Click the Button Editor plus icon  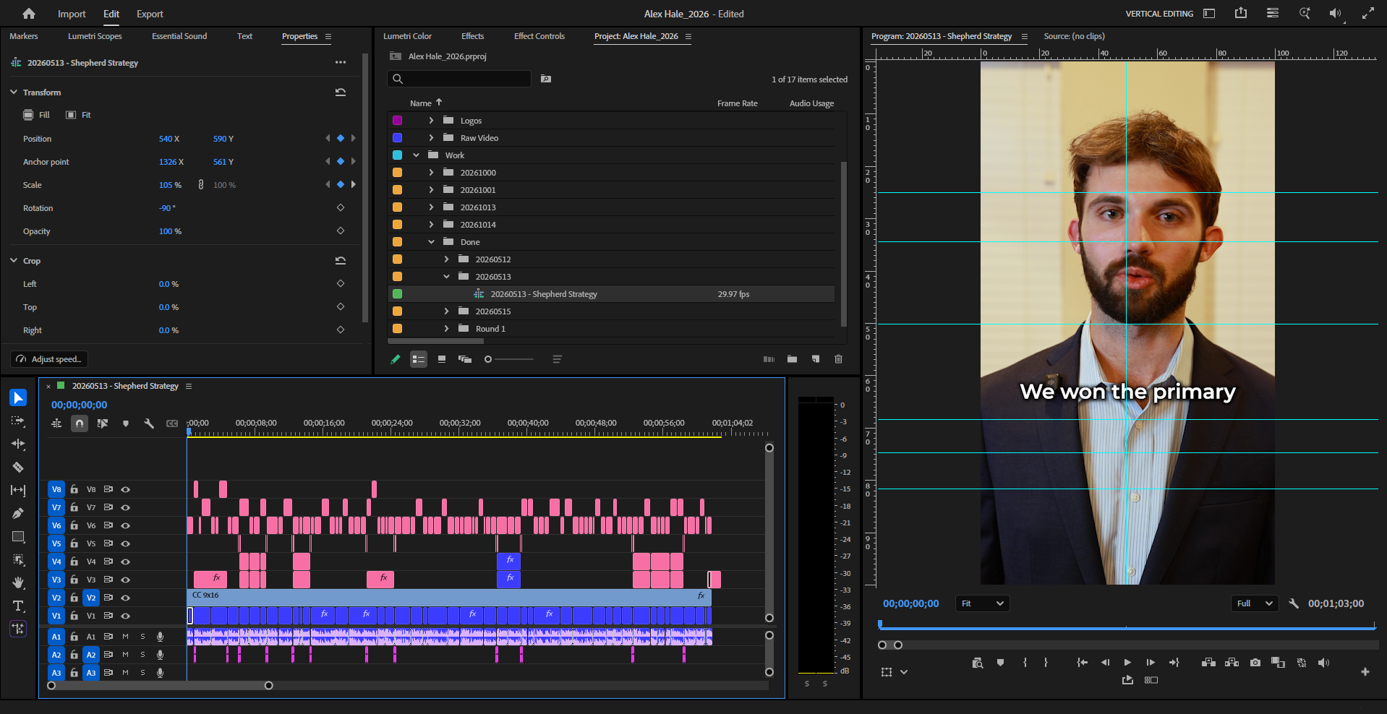click(x=1365, y=672)
